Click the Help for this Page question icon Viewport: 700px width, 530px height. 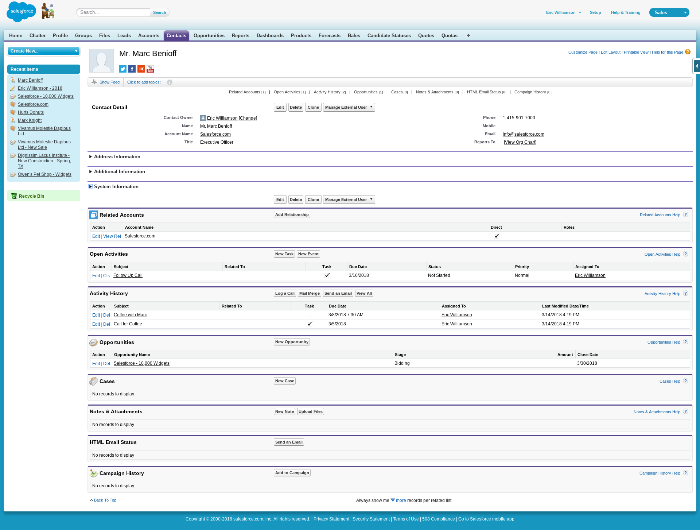(688, 52)
